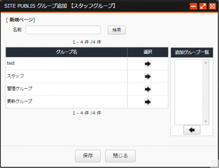Remove group with left arrow button

[192, 130]
